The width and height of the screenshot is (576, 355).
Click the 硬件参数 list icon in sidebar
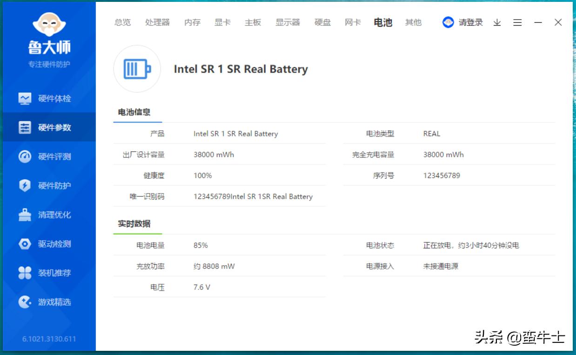point(25,127)
